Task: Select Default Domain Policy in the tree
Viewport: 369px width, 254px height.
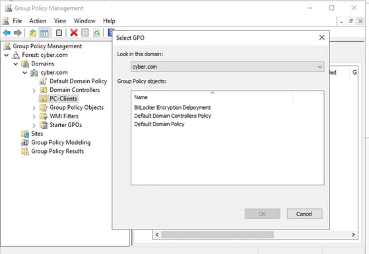Action: (79, 81)
